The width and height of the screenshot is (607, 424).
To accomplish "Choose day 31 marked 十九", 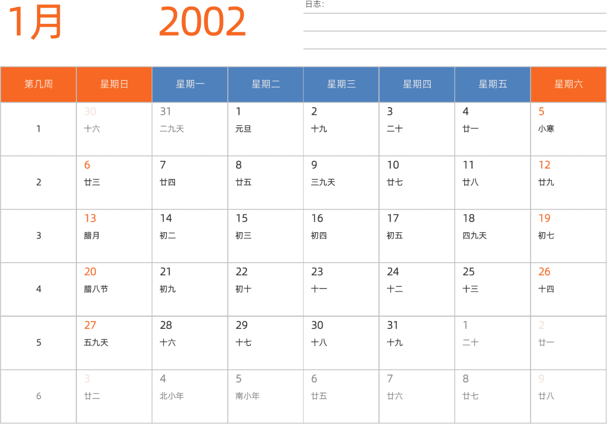I will (x=417, y=343).
